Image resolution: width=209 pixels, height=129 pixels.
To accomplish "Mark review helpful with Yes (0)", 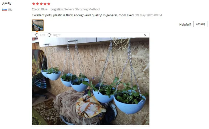I will click(200, 24).
